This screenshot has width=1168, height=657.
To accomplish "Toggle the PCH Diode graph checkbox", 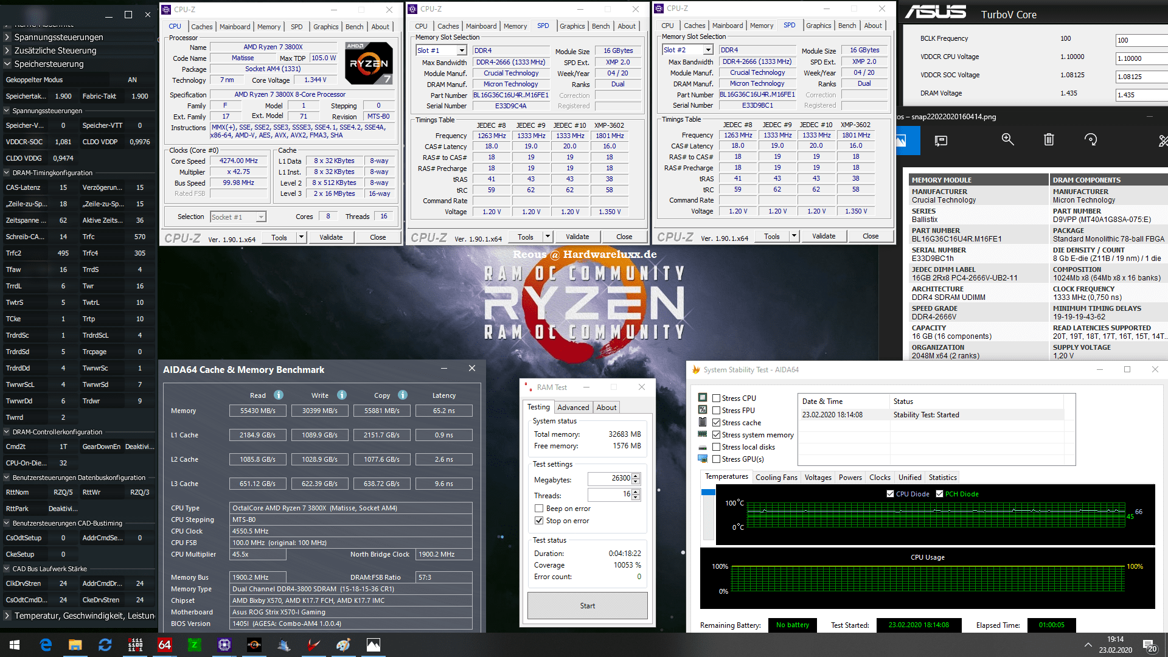I will click(x=939, y=494).
